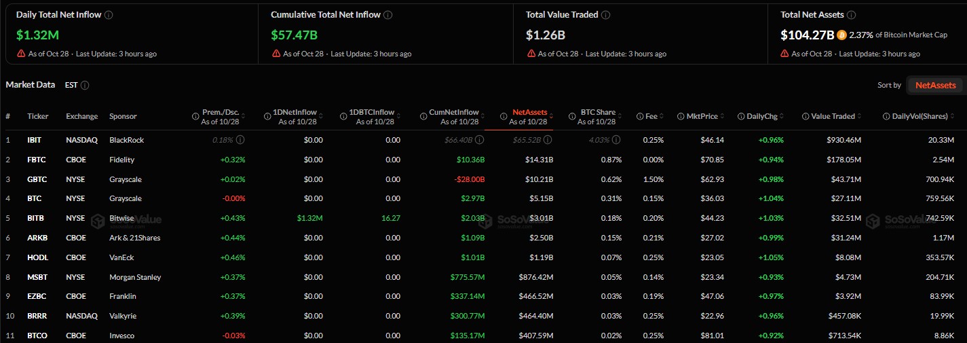Open info icon before Prem./Dsc. header
The image size is (967, 343).
pyautogui.click(x=195, y=116)
